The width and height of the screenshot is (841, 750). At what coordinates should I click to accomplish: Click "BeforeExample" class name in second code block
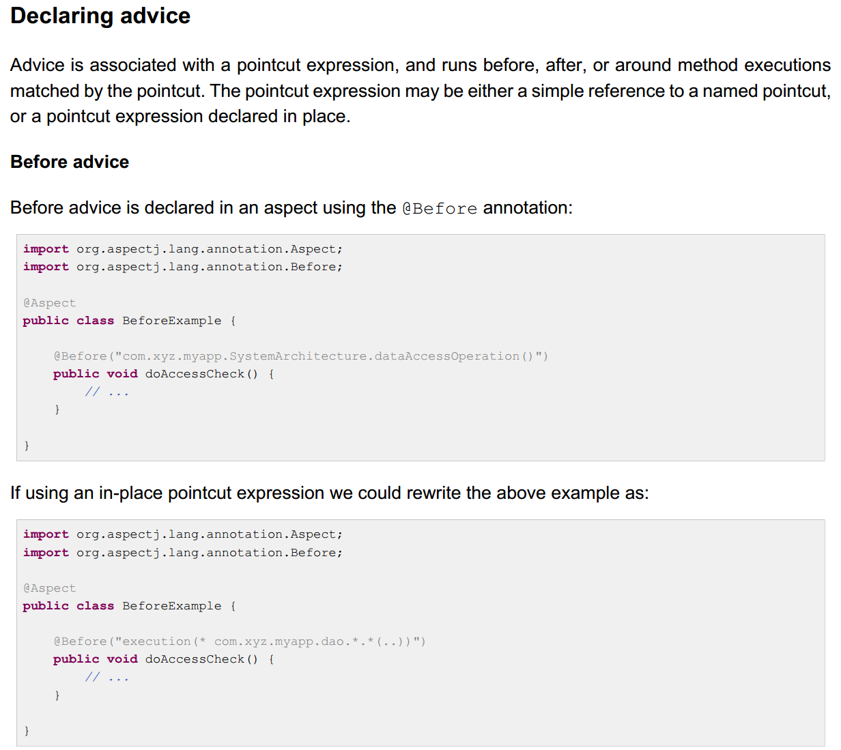171,606
